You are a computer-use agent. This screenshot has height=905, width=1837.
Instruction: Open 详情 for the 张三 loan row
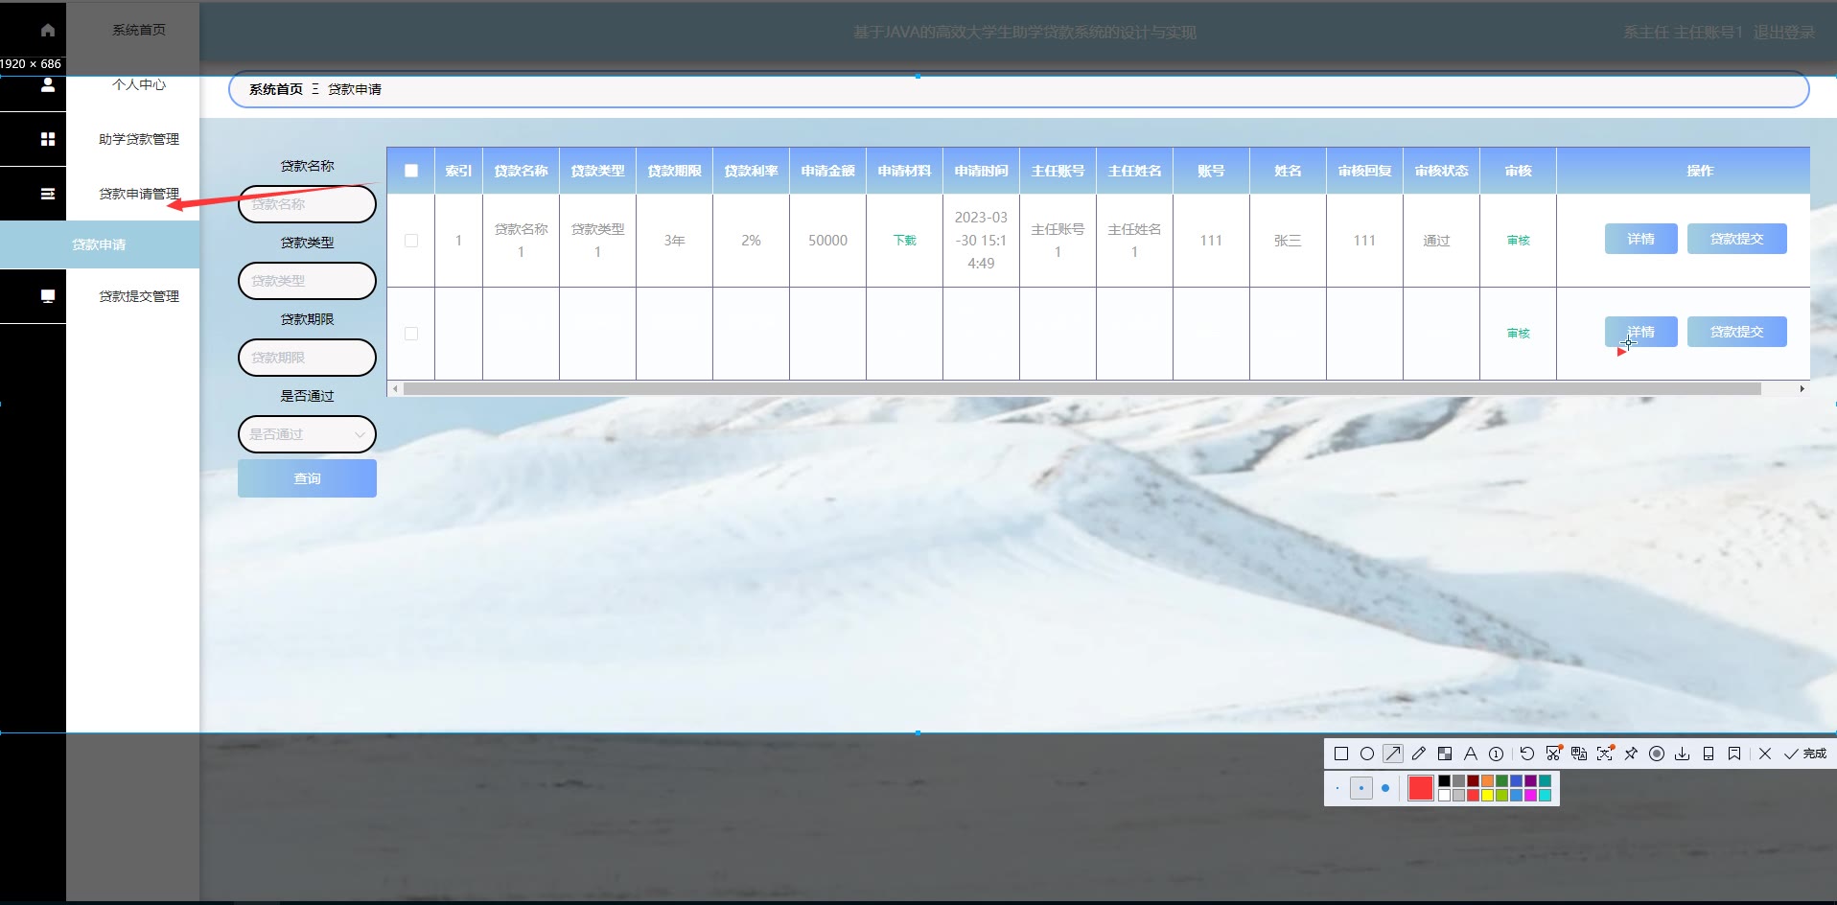coord(1641,239)
